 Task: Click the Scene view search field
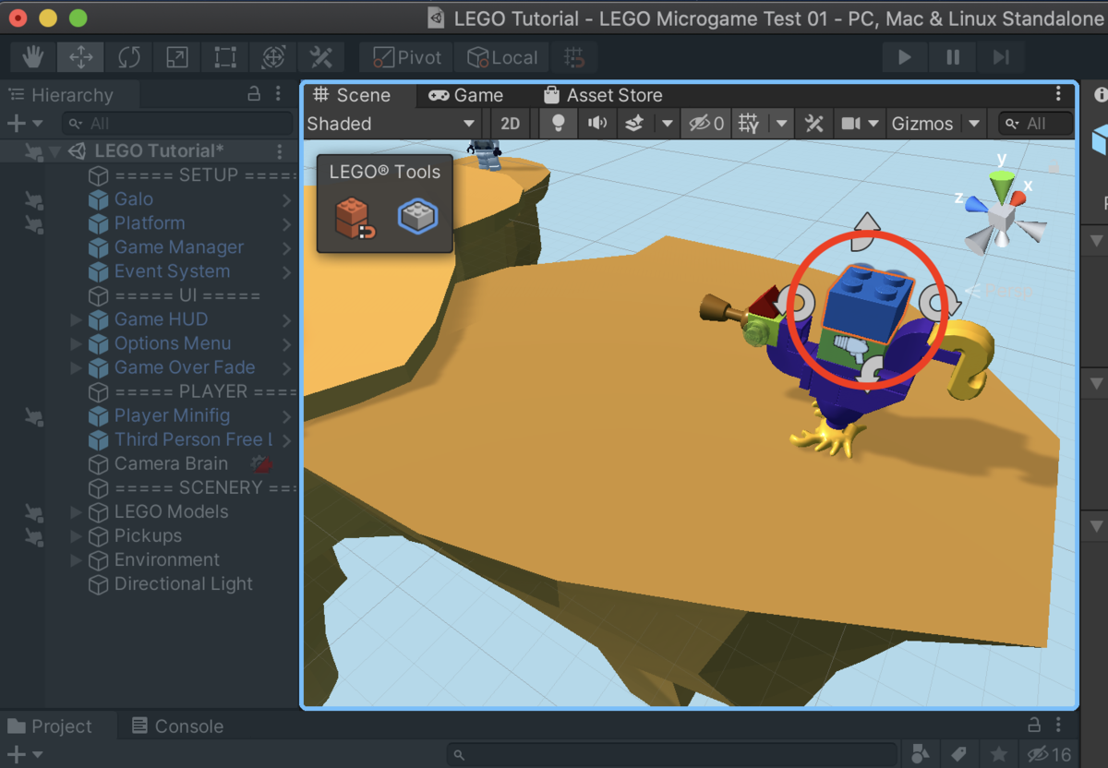tap(1036, 124)
